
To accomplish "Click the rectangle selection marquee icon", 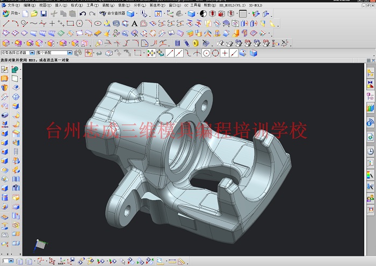I will tap(138, 53).
